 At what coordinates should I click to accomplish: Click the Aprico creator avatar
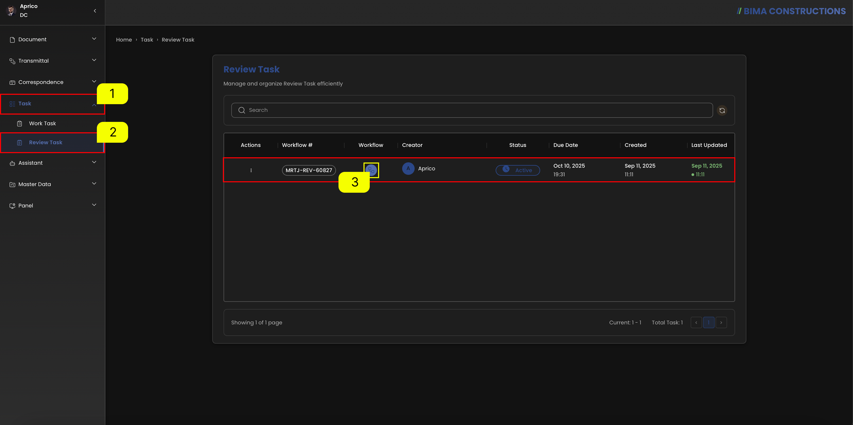tap(408, 168)
